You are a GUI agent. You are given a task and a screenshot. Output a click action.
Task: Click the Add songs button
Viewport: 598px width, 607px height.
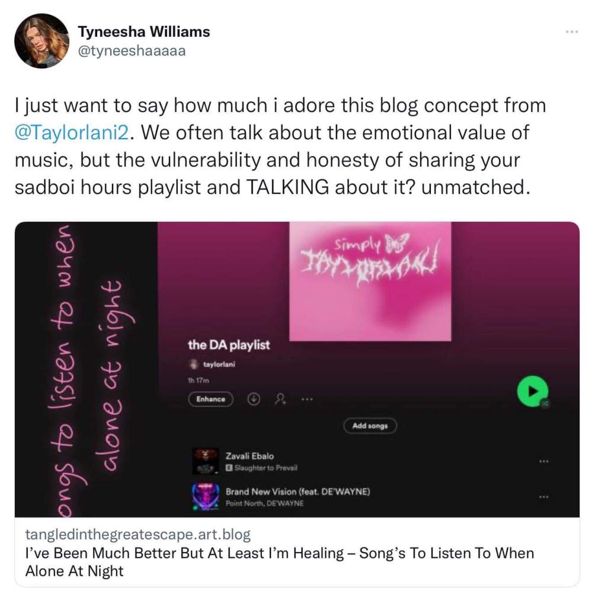pyautogui.click(x=370, y=426)
